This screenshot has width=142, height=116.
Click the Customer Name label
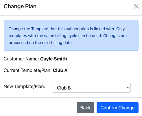tap(21, 59)
